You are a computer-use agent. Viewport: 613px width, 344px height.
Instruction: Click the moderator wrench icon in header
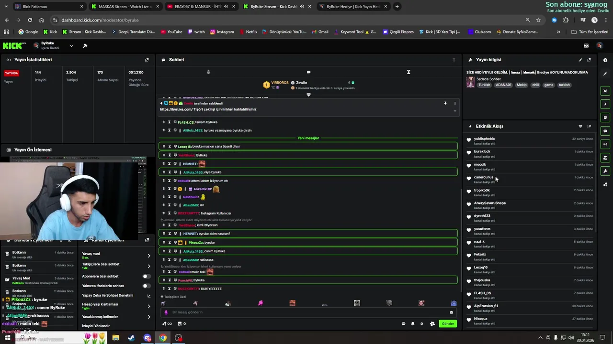click(85, 46)
